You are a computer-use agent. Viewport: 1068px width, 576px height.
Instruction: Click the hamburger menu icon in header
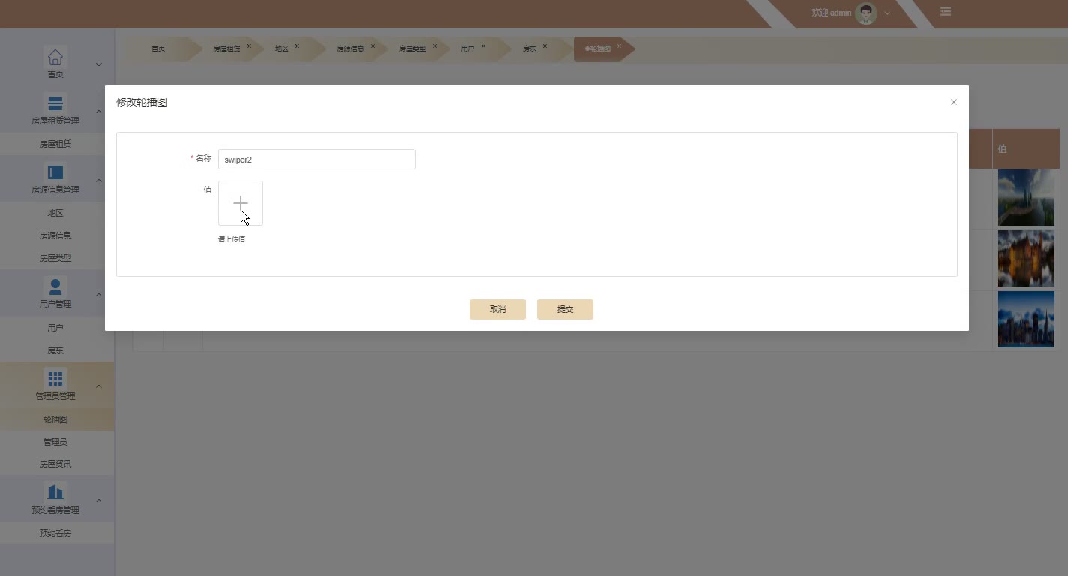pos(946,12)
